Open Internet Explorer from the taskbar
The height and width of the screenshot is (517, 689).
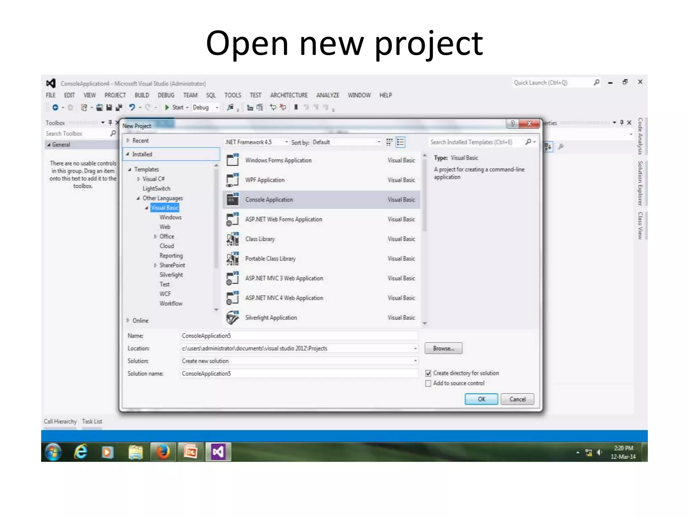[x=81, y=452]
